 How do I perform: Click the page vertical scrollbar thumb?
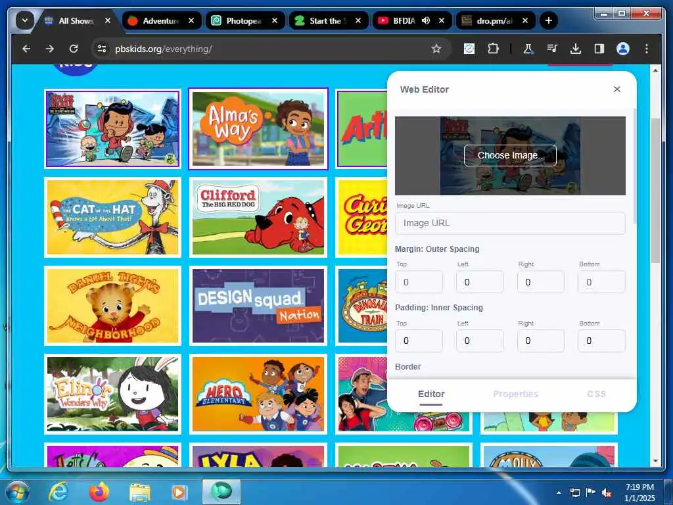point(655,191)
